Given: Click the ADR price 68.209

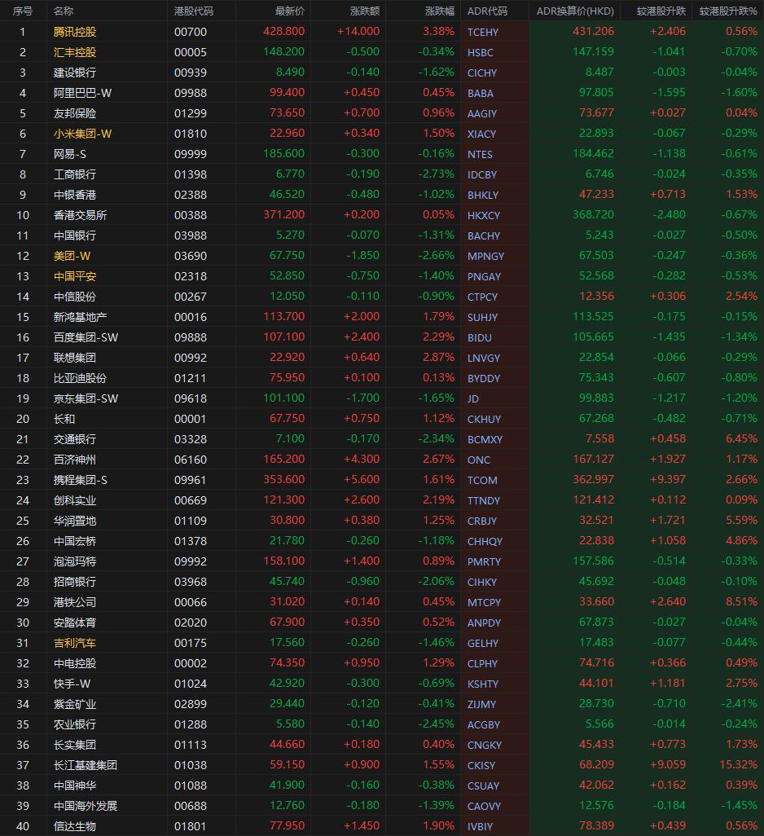Looking at the screenshot, I should [597, 764].
